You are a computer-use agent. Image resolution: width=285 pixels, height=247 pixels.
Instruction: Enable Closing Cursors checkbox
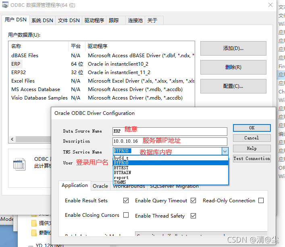pos(126,215)
